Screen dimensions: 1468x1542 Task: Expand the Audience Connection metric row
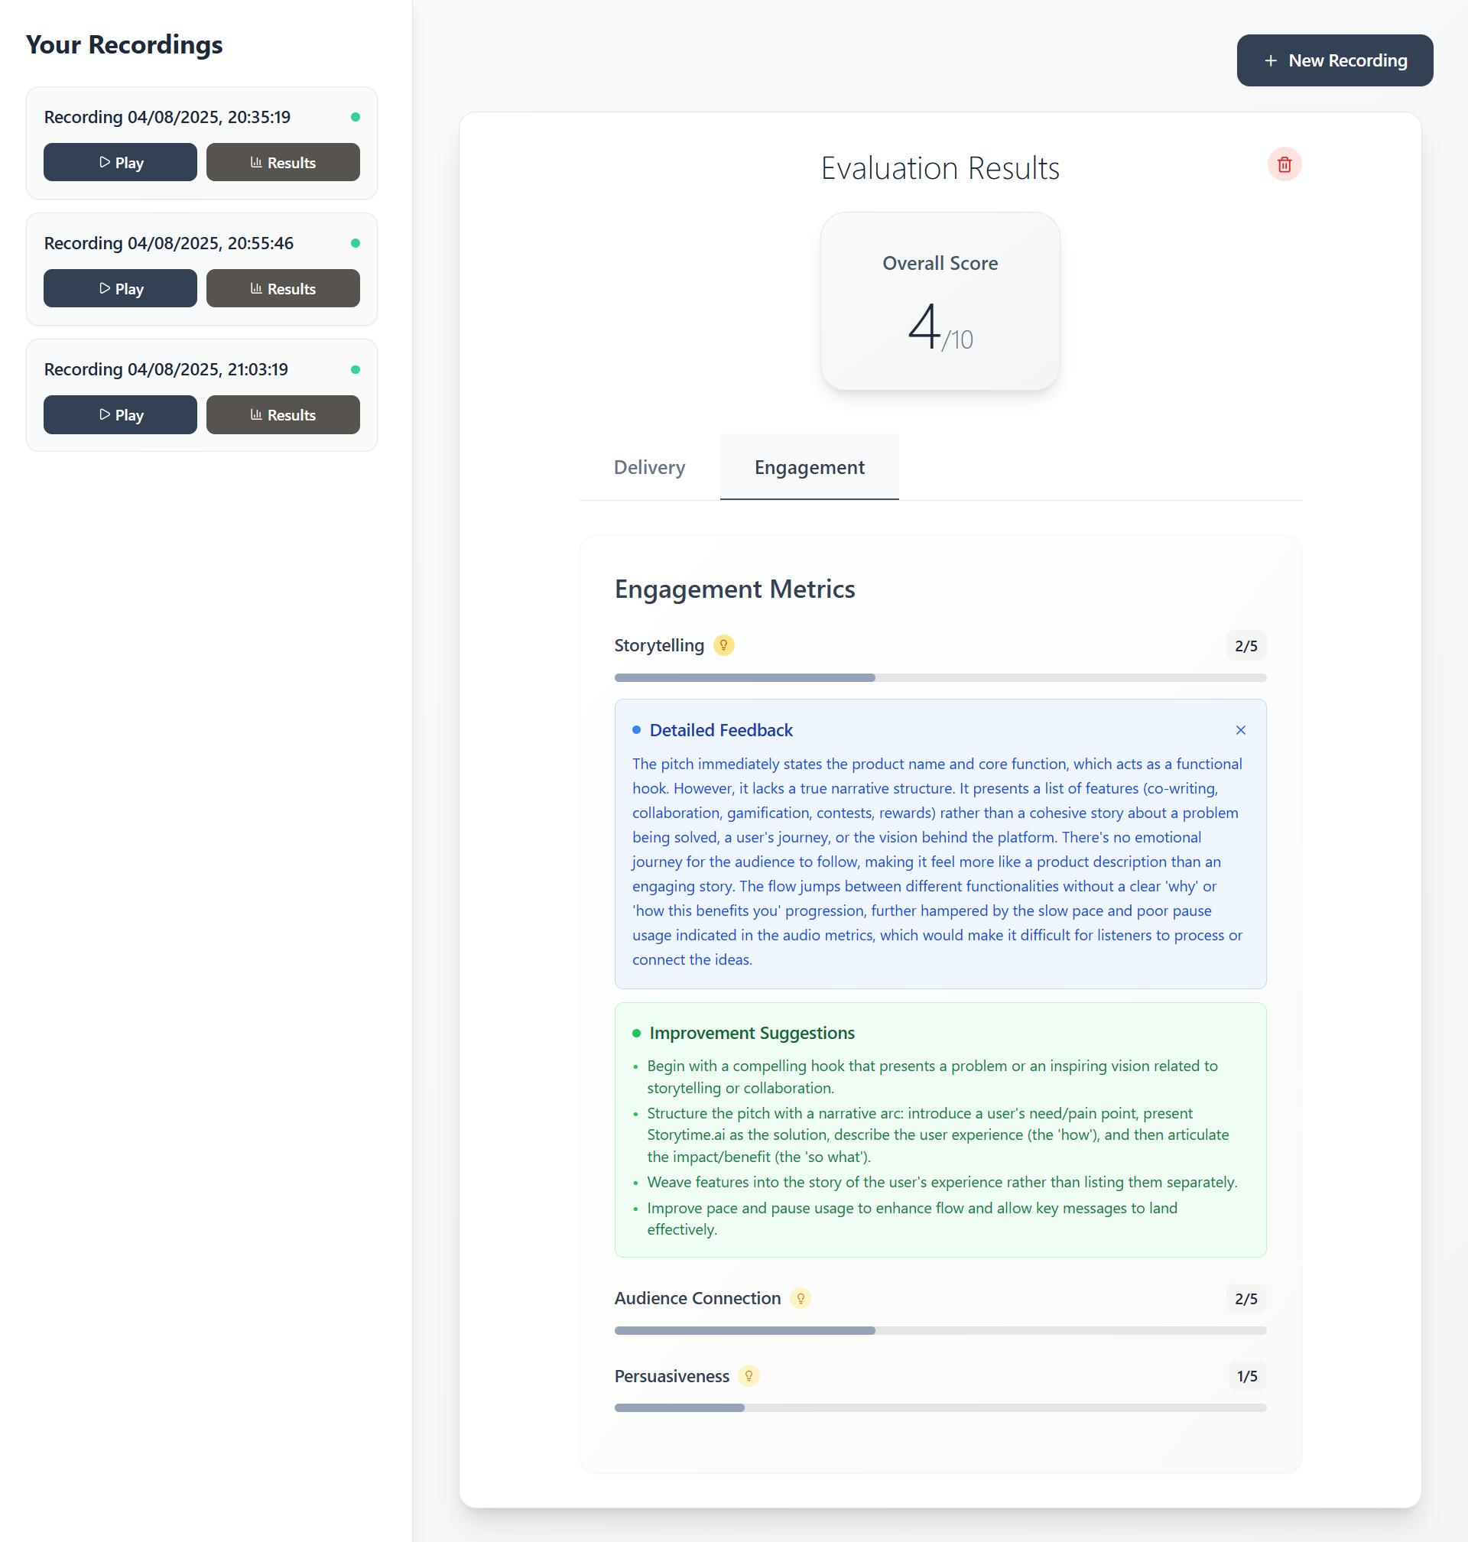point(697,1298)
